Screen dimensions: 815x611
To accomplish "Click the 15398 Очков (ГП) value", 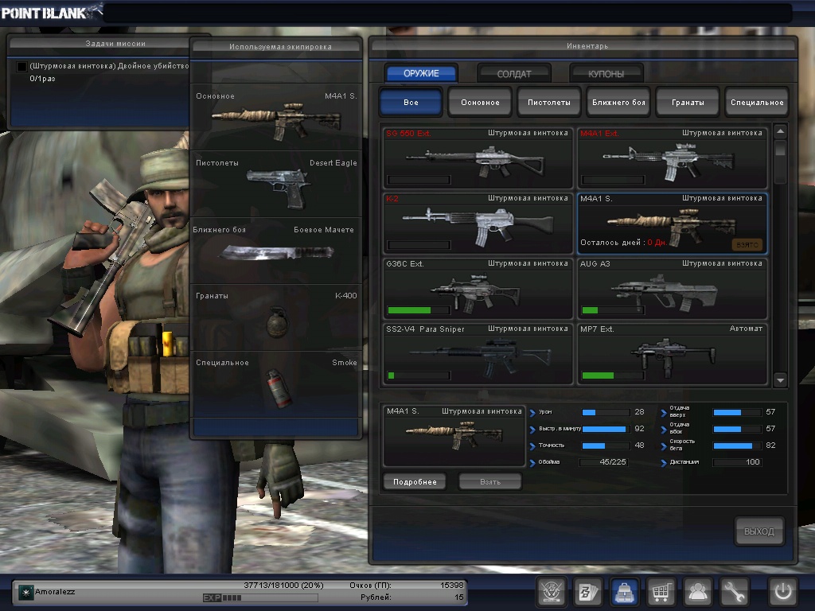I will [x=452, y=586].
